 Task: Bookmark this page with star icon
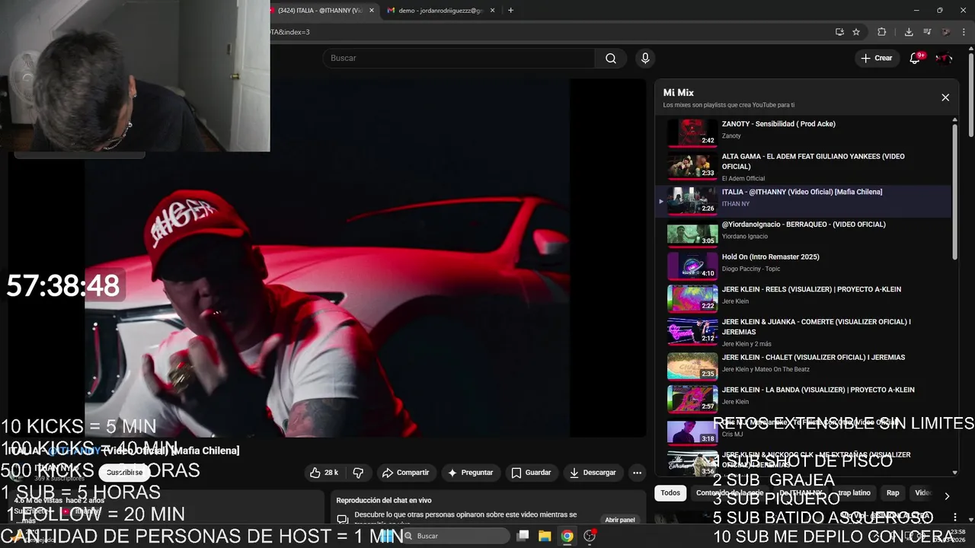[x=856, y=32]
